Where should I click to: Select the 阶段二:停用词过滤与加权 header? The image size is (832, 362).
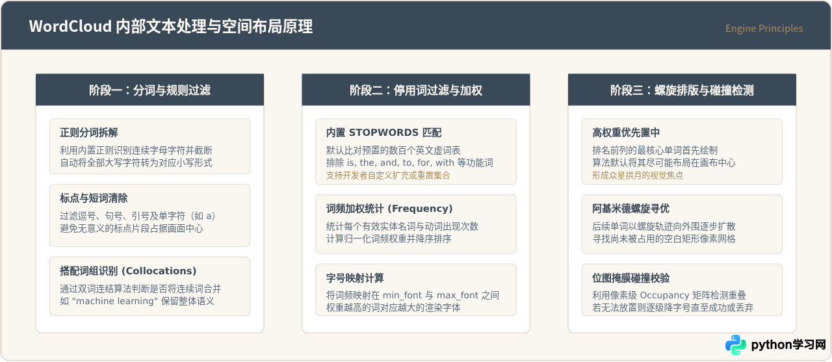pos(416,90)
